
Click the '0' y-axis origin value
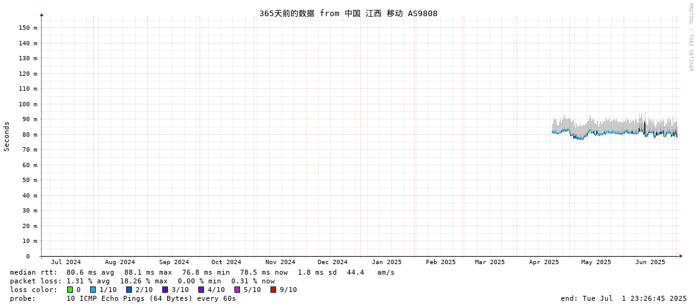[27, 257]
